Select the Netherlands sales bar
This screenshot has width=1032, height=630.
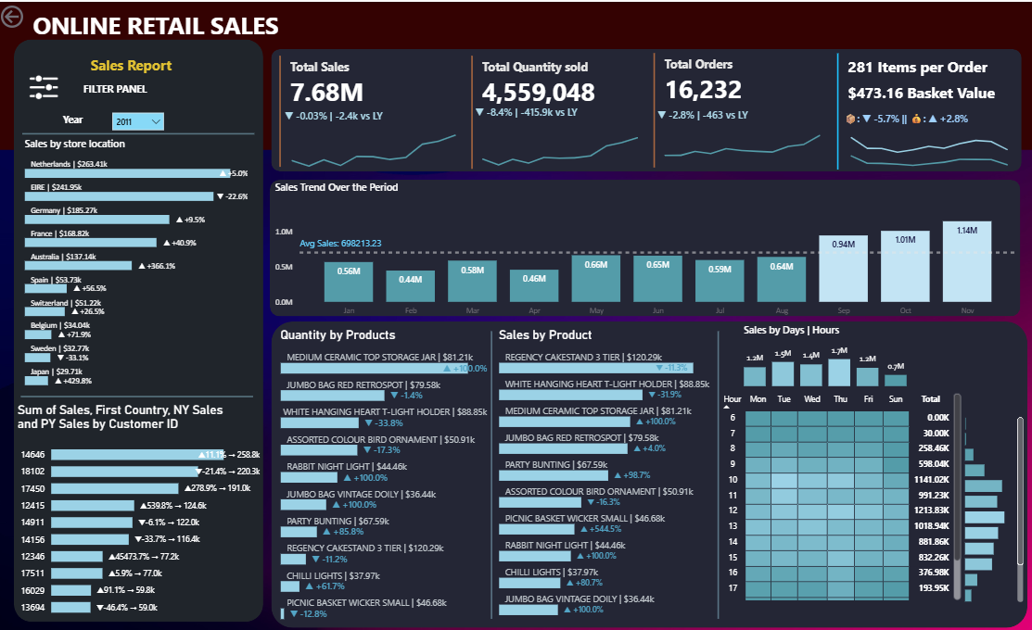coord(128,173)
